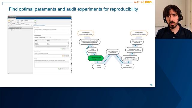This screenshot has width=192, height=108.
Task: Click the green Run arrow icon
Action: click(x=35, y=21)
